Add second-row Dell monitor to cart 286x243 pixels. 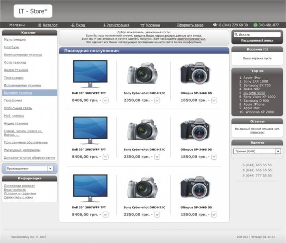point(105,157)
